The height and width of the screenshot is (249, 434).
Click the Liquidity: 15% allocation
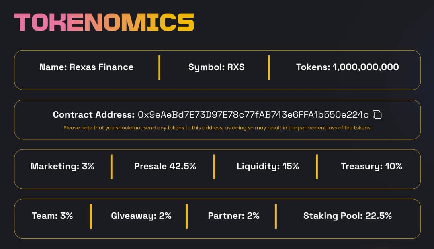tap(268, 166)
